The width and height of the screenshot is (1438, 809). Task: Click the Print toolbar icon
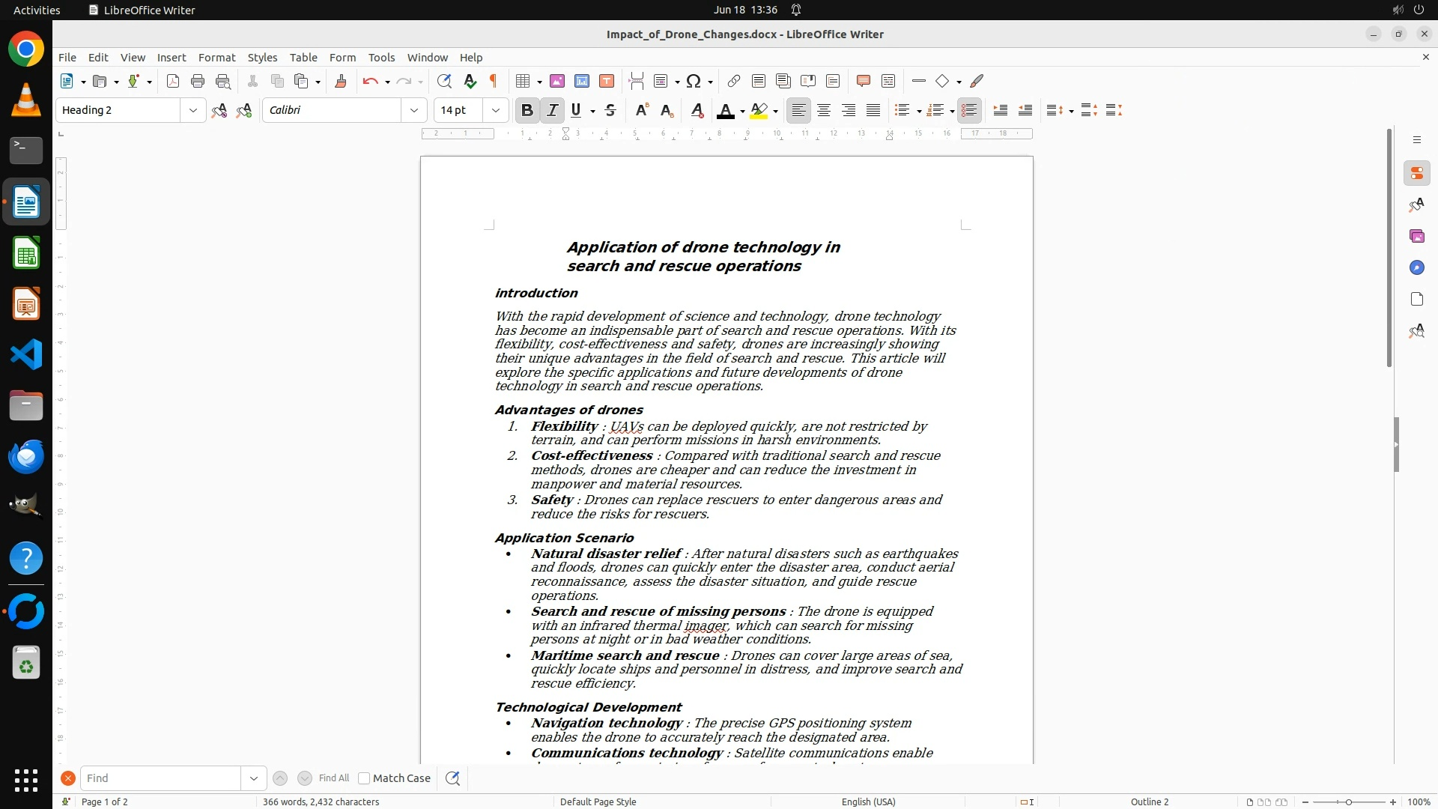point(198,82)
